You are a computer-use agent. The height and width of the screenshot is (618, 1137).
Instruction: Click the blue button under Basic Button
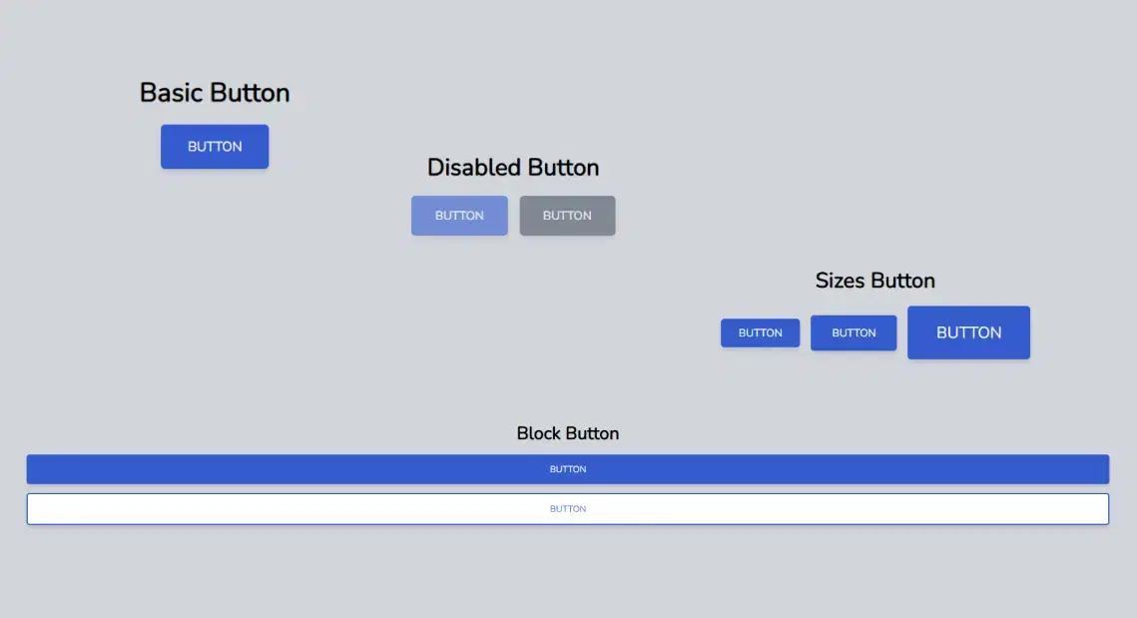tap(215, 147)
